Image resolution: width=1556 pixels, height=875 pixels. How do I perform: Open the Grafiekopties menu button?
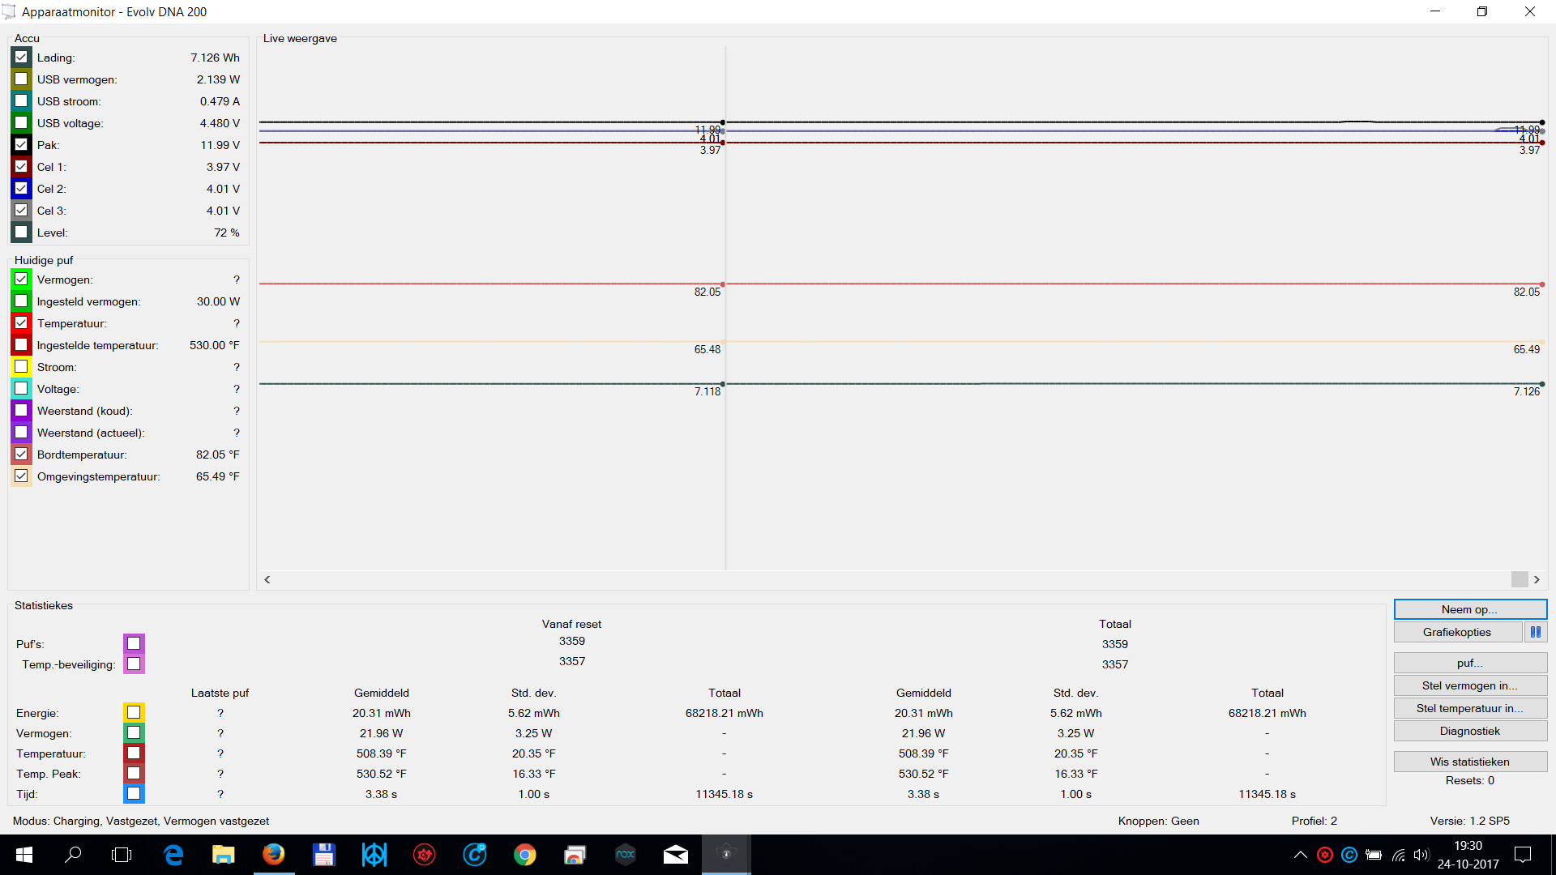coord(1456,632)
